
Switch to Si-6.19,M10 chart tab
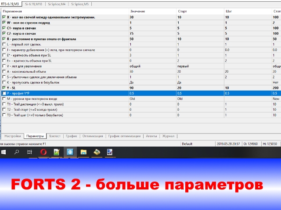(33, 4)
